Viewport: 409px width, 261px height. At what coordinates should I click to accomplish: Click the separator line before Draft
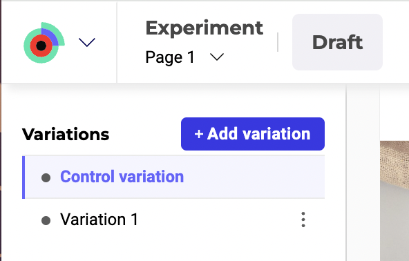[x=278, y=42]
